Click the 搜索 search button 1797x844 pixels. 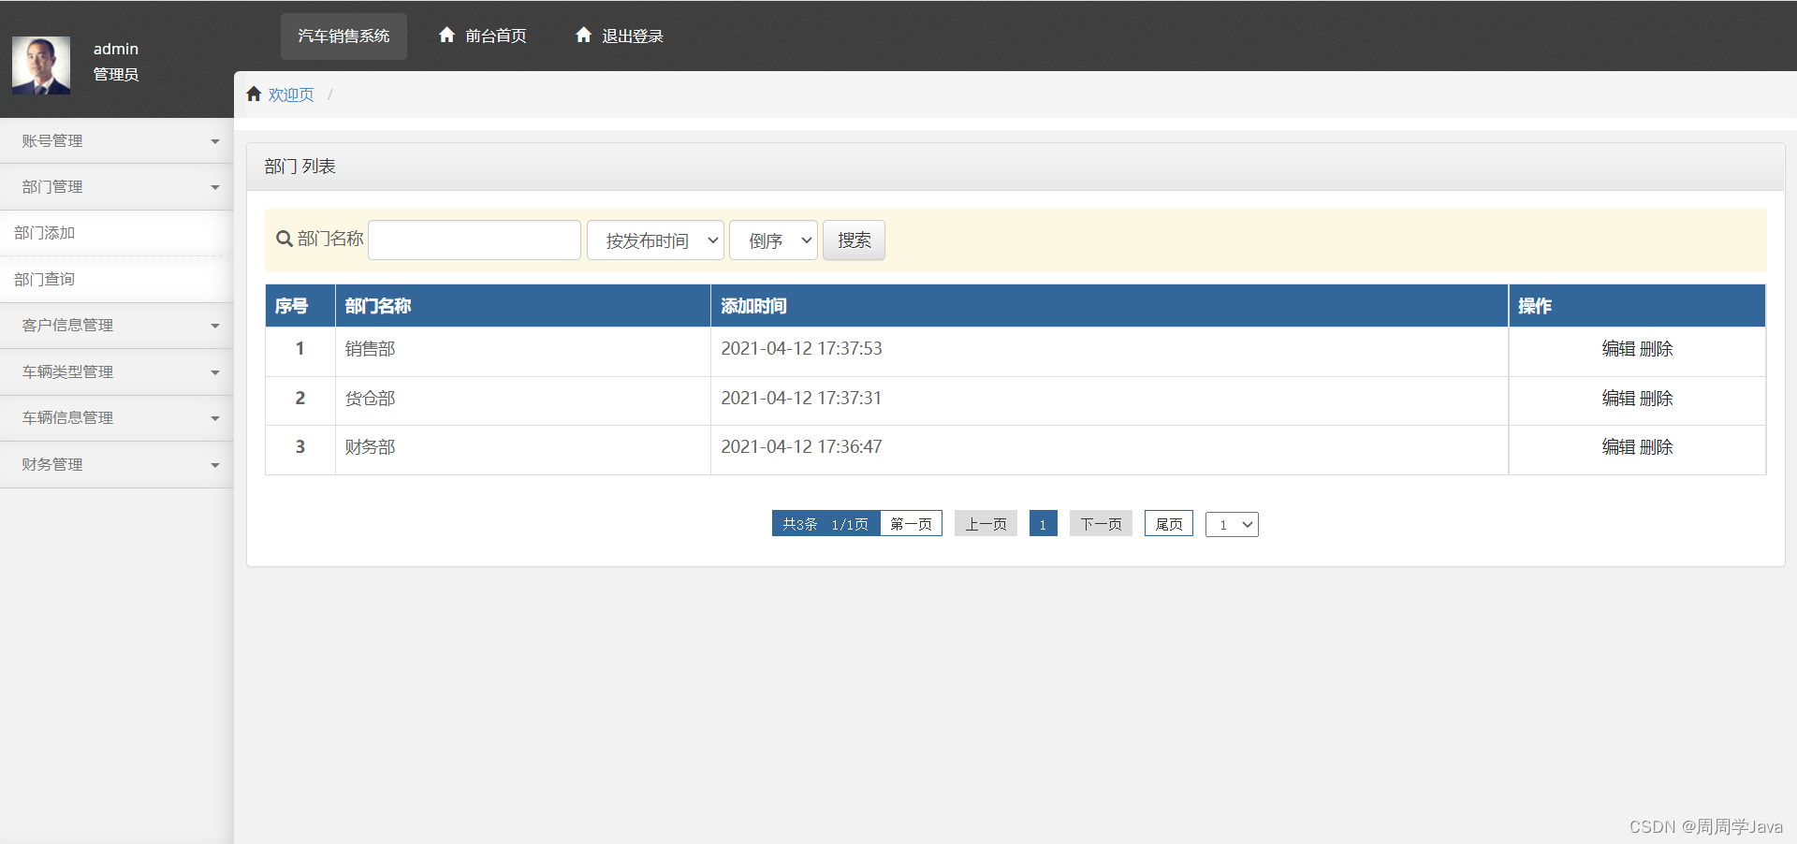853,240
